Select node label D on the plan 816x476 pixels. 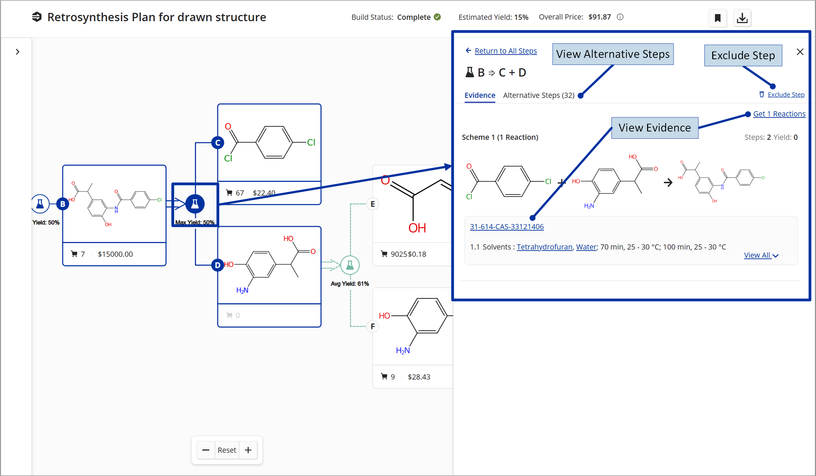[x=218, y=265]
